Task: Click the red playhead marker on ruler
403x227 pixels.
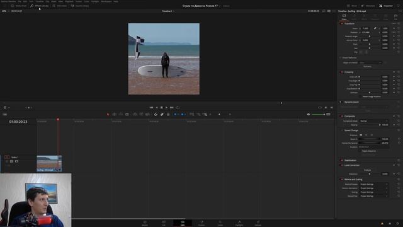Action: coord(58,120)
